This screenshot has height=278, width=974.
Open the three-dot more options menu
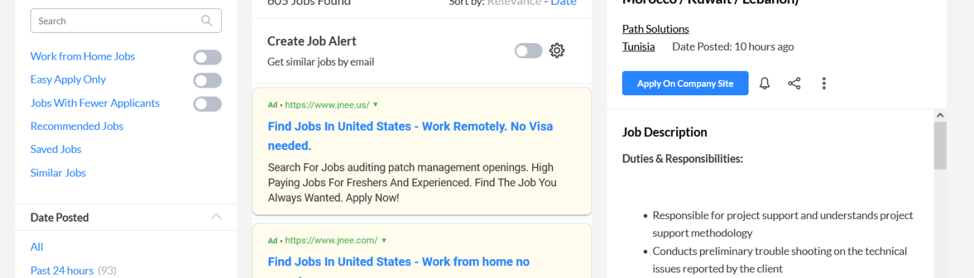[x=824, y=83]
